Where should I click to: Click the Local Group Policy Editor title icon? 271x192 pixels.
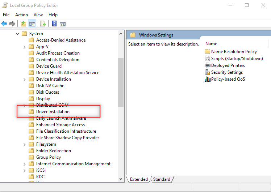tap(5, 5)
